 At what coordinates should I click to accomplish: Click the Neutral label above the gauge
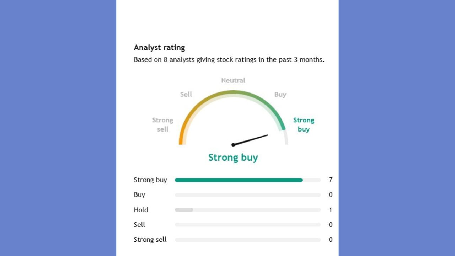point(233,80)
